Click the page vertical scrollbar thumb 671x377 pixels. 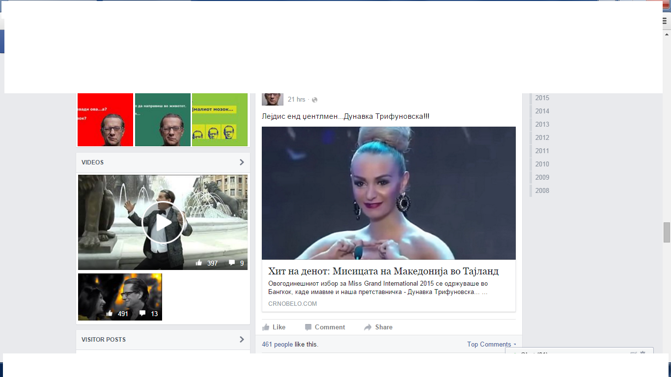click(667, 233)
